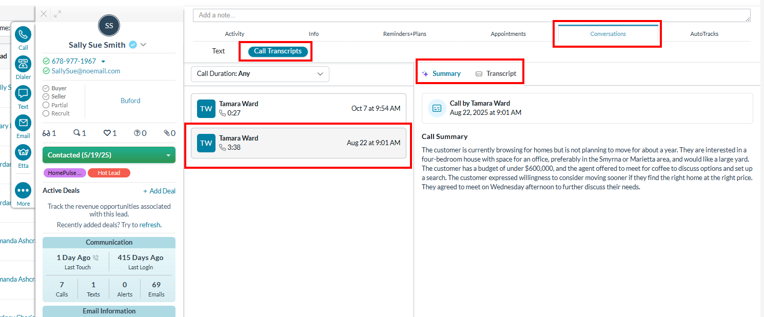Open the Contacted (5/19/25) status dropdown
Viewport: 764px width, 317px height.
[x=109, y=155]
